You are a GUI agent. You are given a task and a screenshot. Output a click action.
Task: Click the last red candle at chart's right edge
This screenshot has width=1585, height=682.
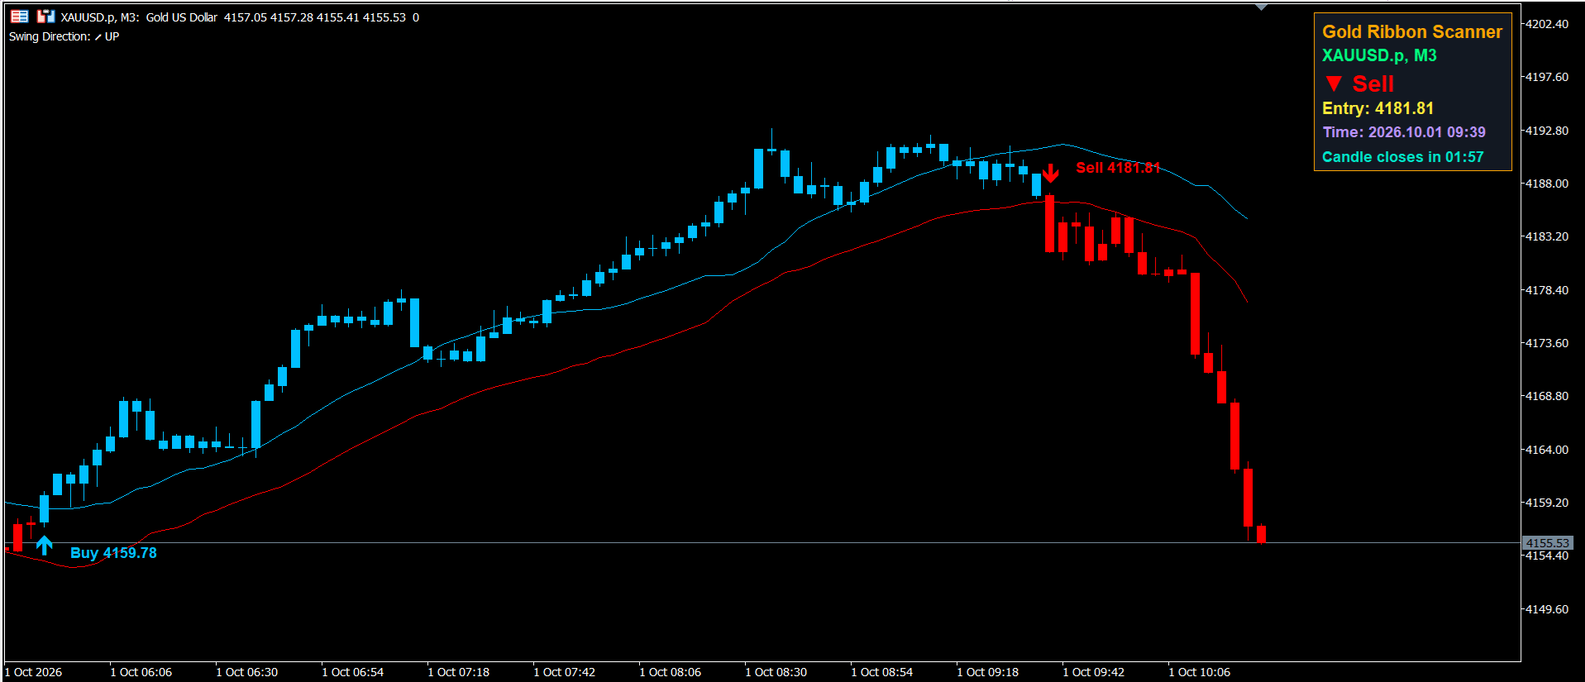click(1261, 534)
